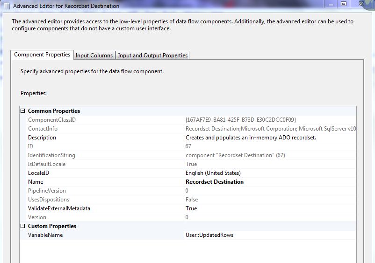Maximize the Advanced Editor window
The width and height of the screenshot is (375, 263).
pyautogui.click(x=344, y=4)
